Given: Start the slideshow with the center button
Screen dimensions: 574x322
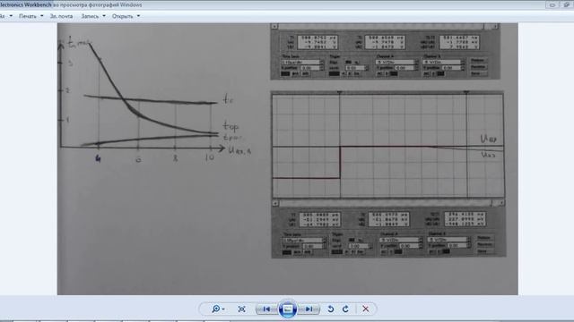Looking at the screenshot, I should pos(288,309).
